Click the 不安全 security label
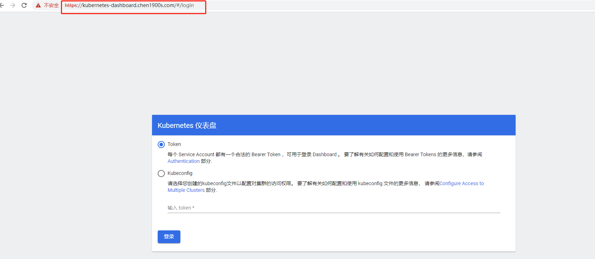This screenshot has width=595, height=259. click(x=51, y=5)
